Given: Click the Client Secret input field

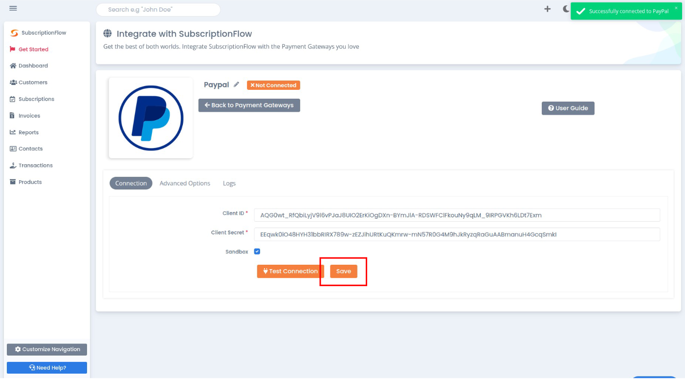Looking at the screenshot, I should (x=457, y=234).
